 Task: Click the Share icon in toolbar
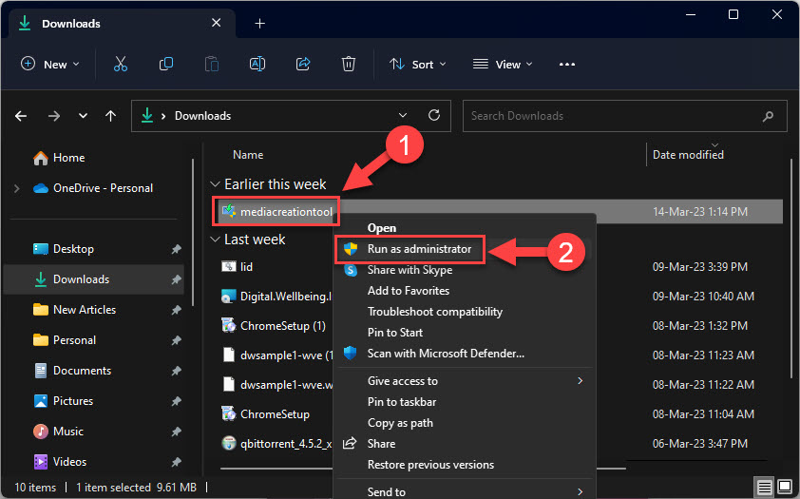(303, 65)
